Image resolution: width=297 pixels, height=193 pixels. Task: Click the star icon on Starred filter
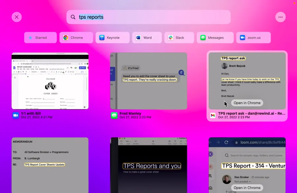tap(30, 38)
